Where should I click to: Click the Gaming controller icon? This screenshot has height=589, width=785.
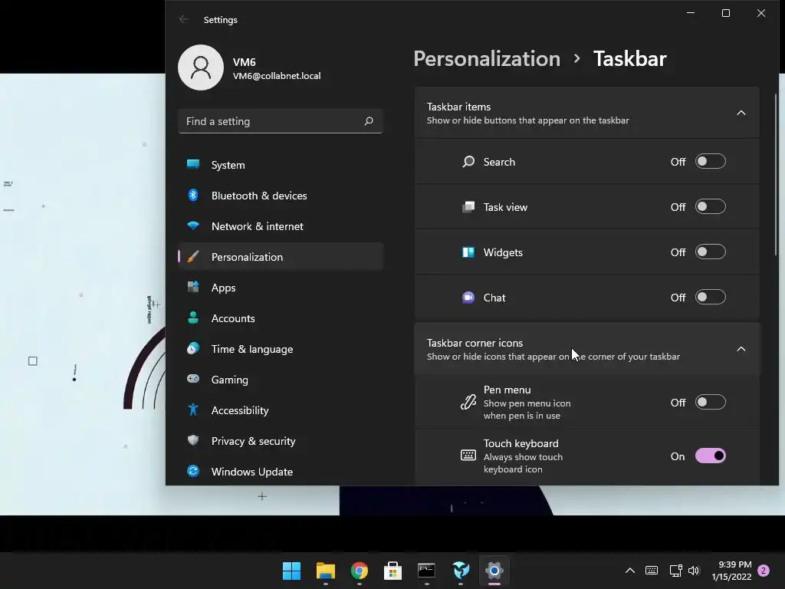pyautogui.click(x=193, y=379)
